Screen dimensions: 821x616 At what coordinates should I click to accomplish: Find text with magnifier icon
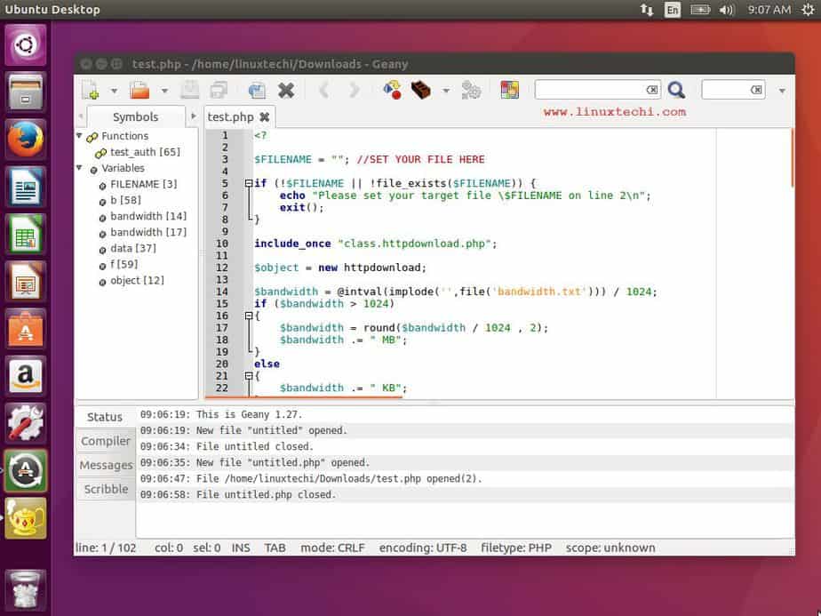[676, 90]
